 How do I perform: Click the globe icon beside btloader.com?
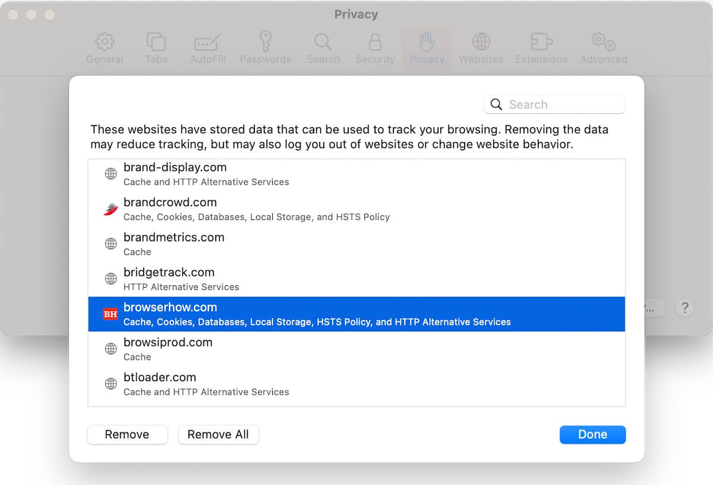[x=111, y=384]
